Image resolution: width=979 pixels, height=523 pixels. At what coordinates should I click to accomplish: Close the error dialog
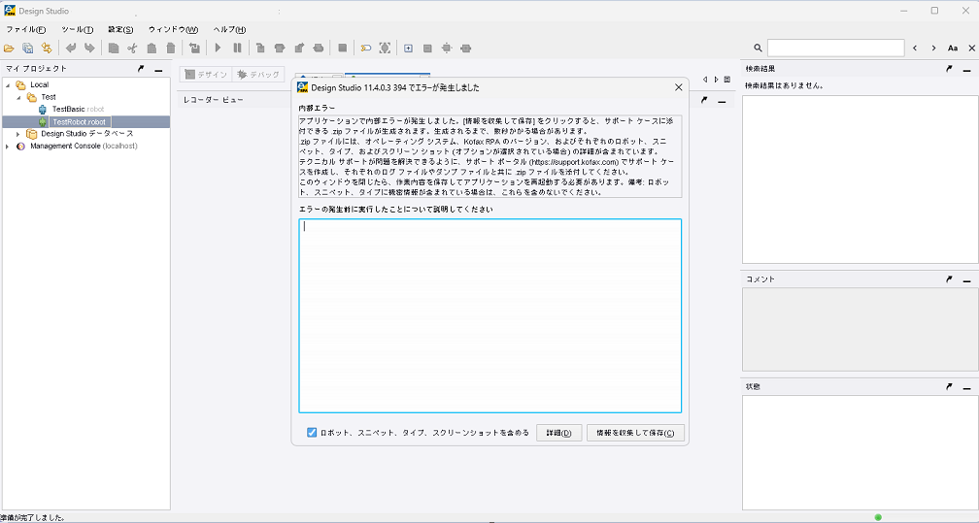coord(679,87)
